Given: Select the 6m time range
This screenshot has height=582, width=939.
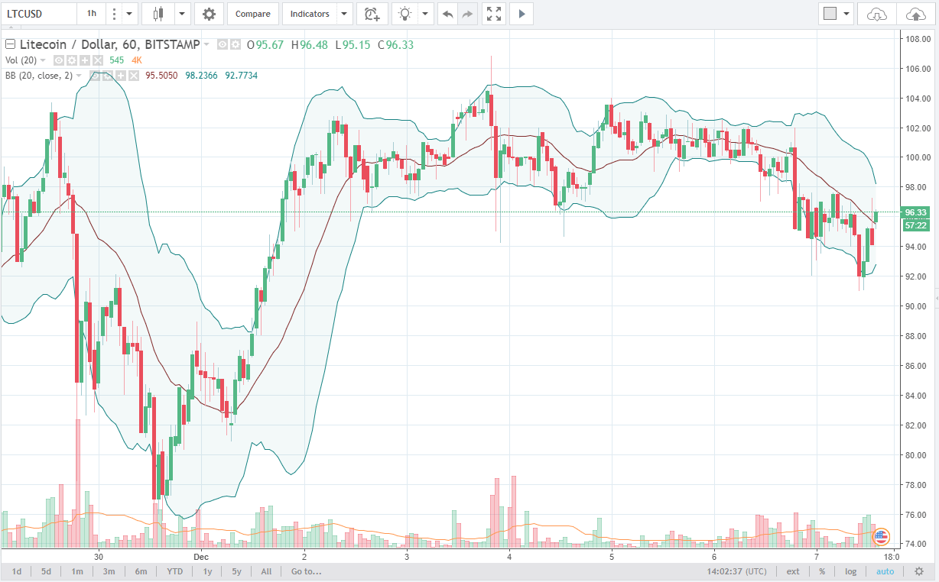Looking at the screenshot, I should pos(141,571).
